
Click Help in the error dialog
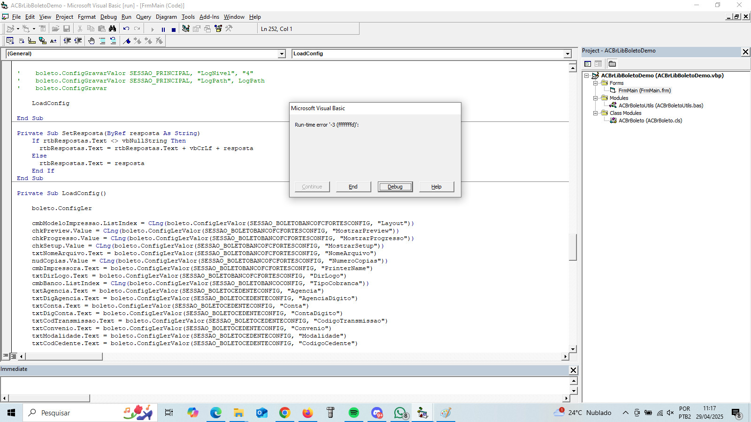[x=437, y=187]
